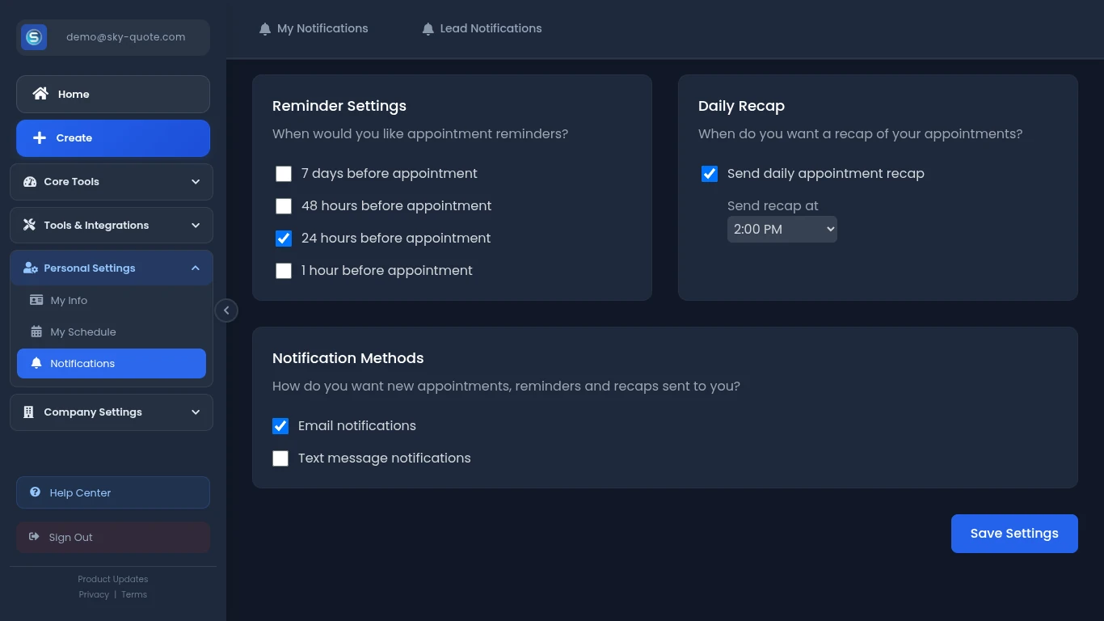The height and width of the screenshot is (621, 1104).
Task: Click the Sky Quote logo icon
Action: point(34,37)
